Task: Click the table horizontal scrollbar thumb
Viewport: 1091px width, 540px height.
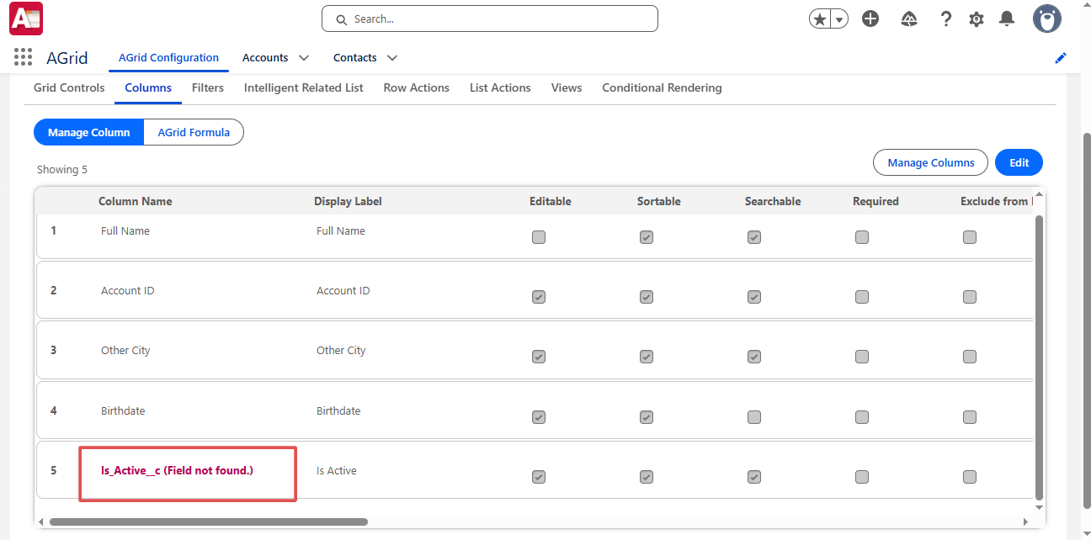Action: click(x=209, y=521)
